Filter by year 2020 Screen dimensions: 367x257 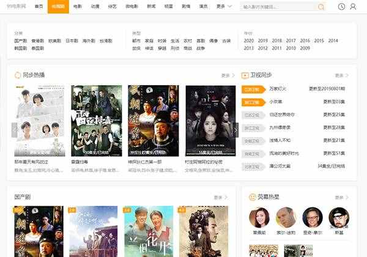point(249,41)
